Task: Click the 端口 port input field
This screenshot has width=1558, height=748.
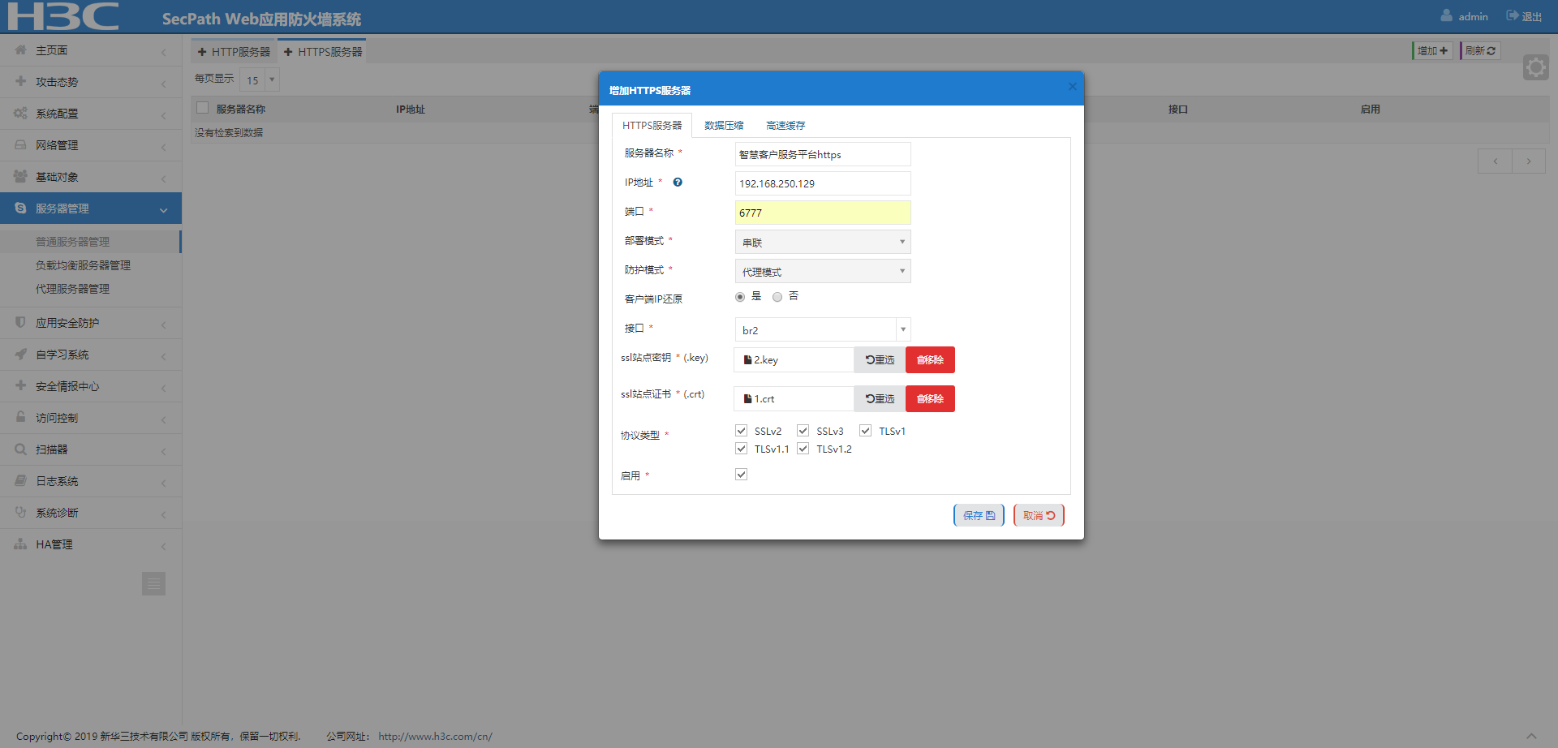Action: 823,213
